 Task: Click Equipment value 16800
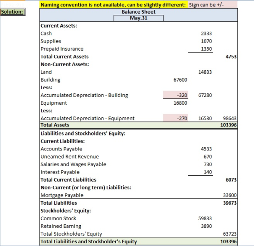180,103
